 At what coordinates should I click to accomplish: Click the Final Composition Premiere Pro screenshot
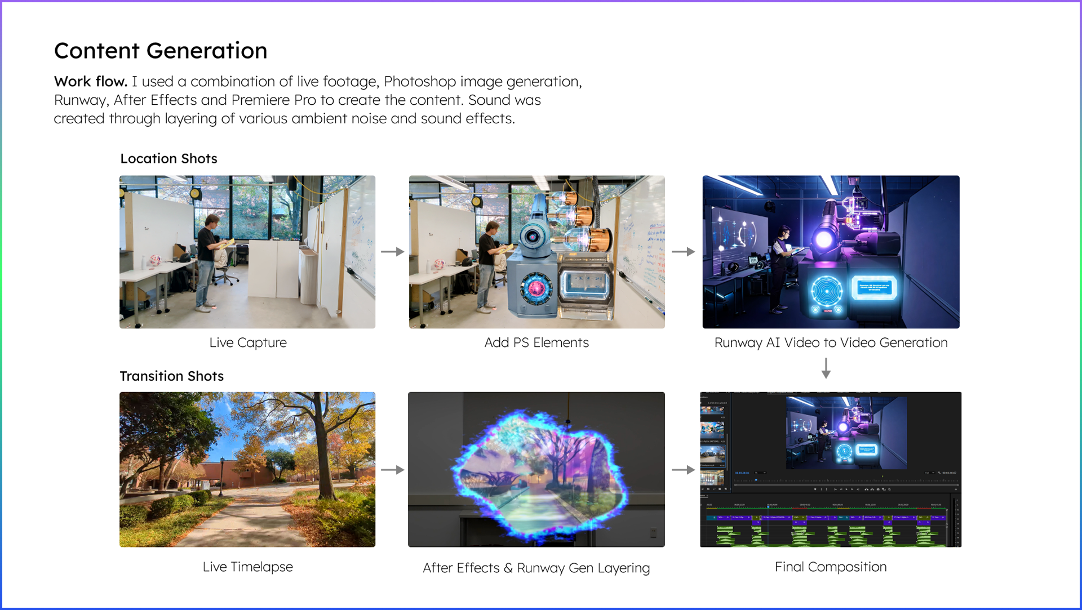click(x=831, y=469)
